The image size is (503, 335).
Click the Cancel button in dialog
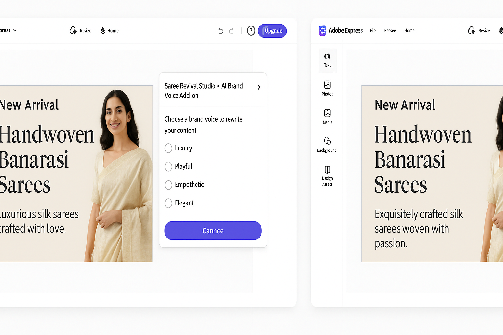tap(213, 231)
